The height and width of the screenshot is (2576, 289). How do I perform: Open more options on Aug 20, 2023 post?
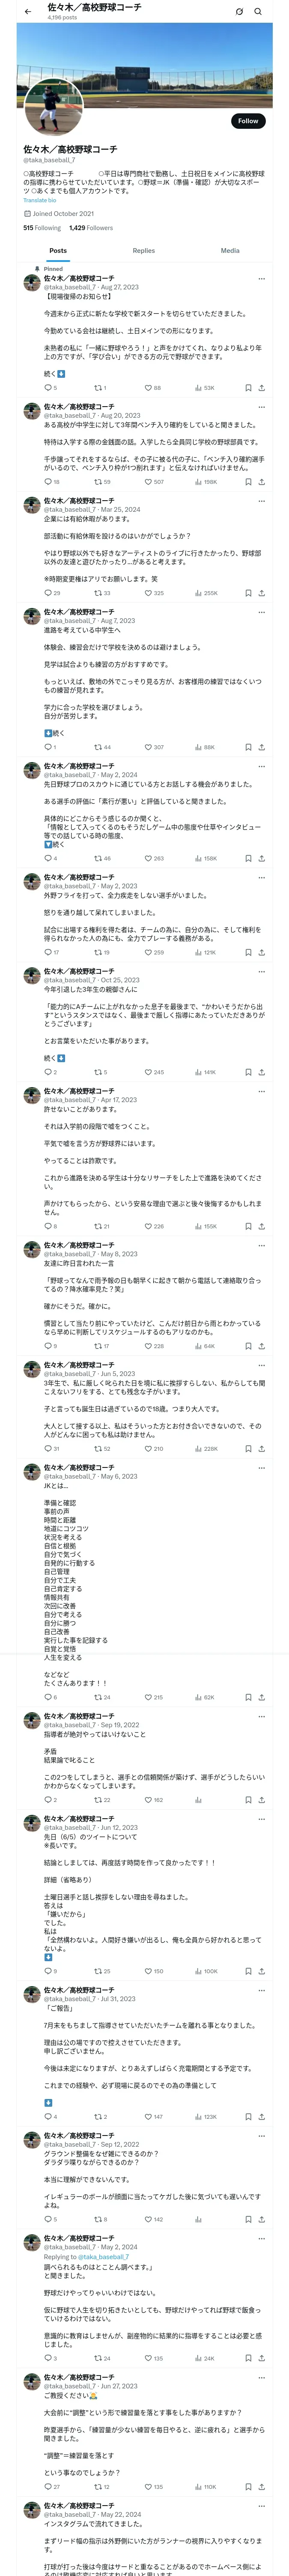pos(261,407)
